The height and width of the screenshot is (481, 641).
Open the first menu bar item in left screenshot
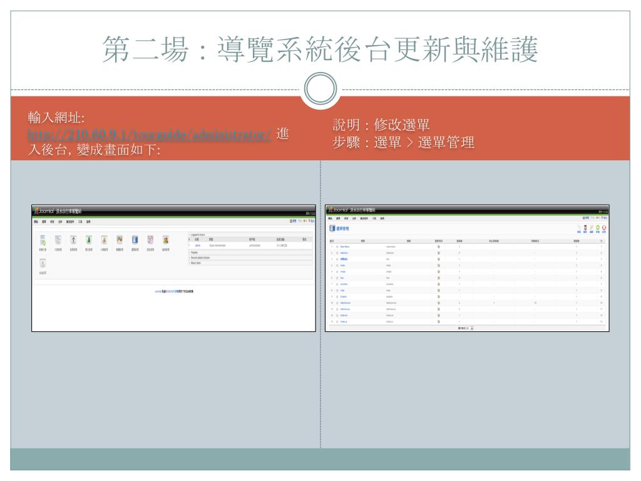tap(37, 221)
